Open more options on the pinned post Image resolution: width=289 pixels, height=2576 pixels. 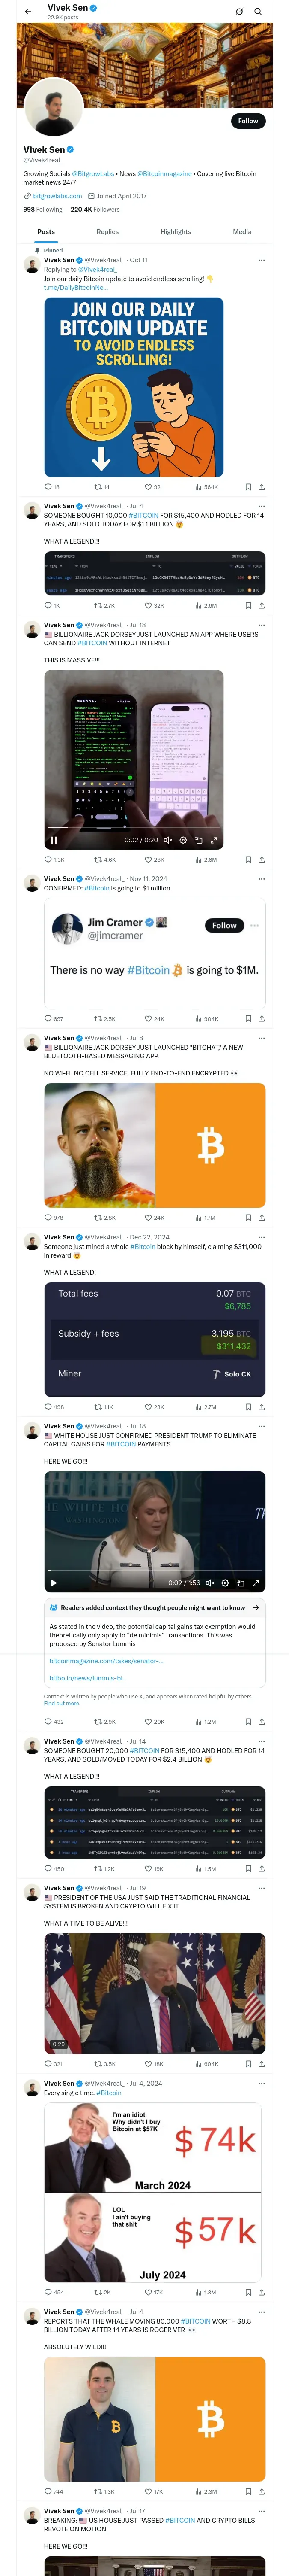click(262, 260)
